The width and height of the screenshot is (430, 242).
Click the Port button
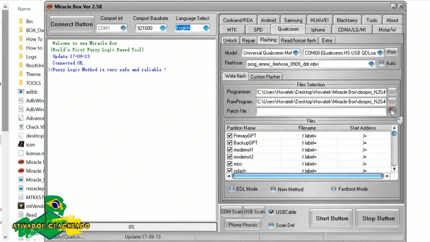391,52
